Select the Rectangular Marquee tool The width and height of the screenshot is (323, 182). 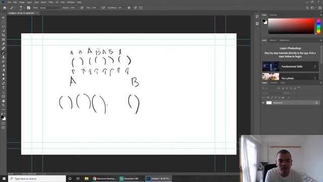coord(4,22)
